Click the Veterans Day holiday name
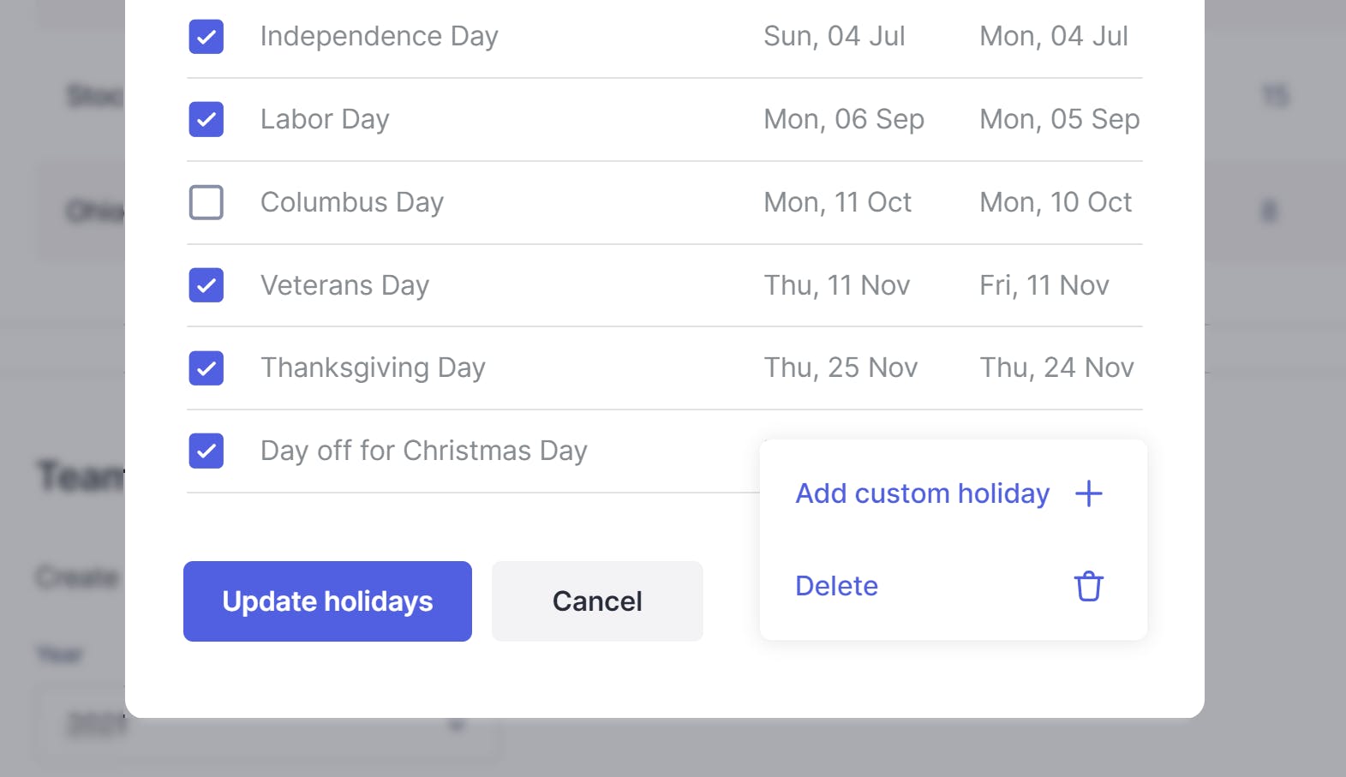Image resolution: width=1346 pixels, height=777 pixels. pyautogui.click(x=344, y=285)
